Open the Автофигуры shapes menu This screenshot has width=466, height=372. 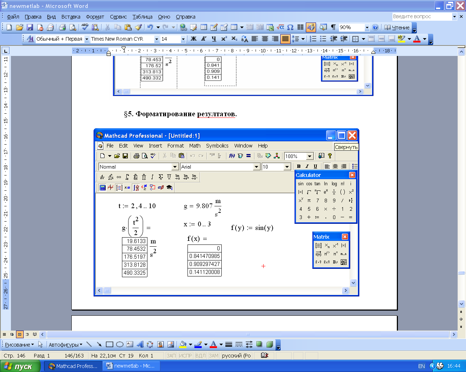click(x=66, y=344)
